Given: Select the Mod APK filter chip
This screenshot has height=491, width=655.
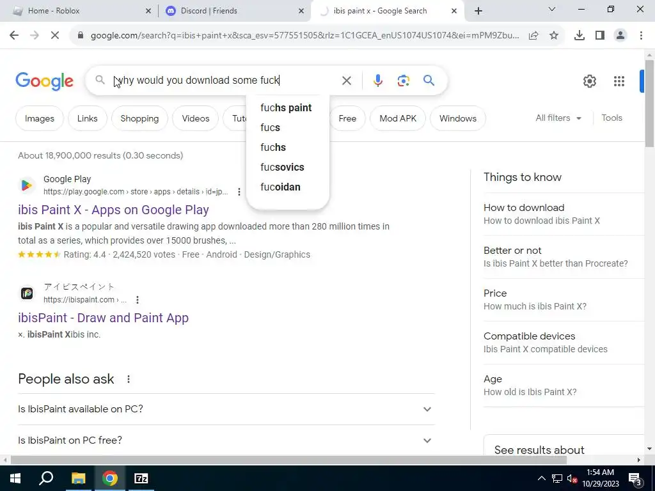Looking at the screenshot, I should click(398, 118).
